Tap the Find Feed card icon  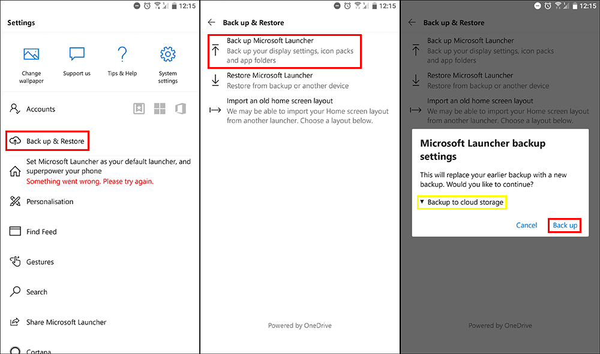(15, 231)
